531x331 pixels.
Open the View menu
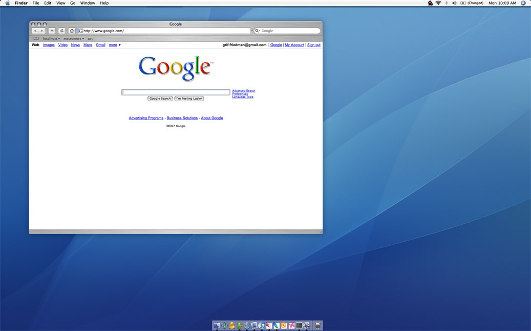[60, 3]
